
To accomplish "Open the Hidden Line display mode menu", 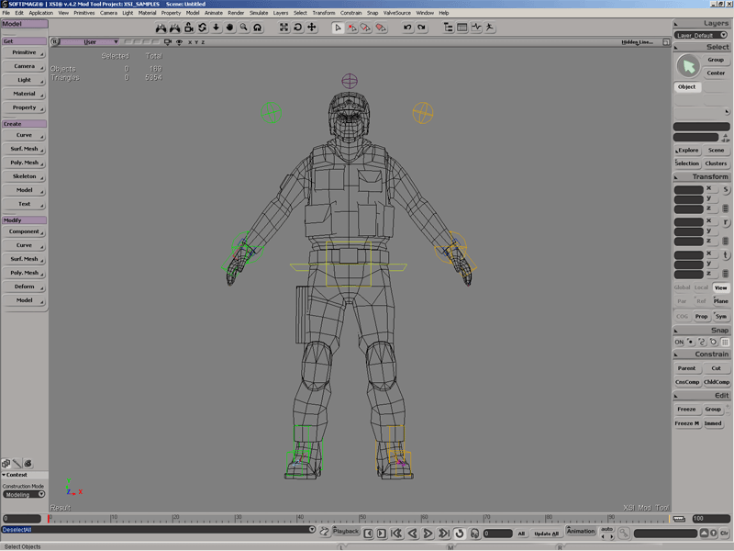I will point(637,42).
